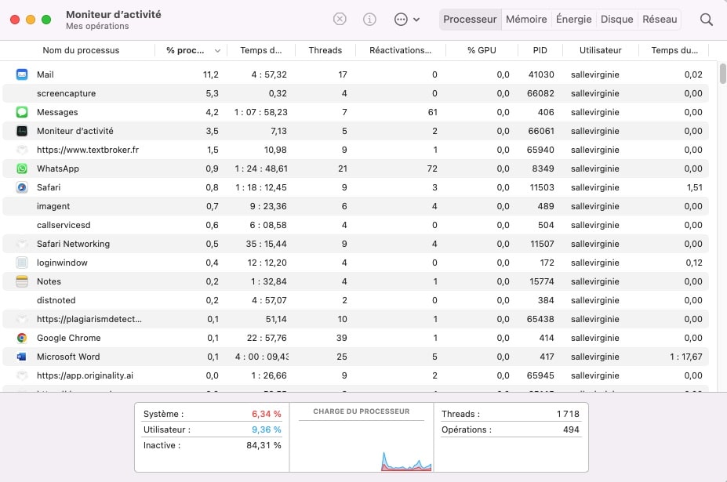Open process info with the i icon

click(x=369, y=19)
